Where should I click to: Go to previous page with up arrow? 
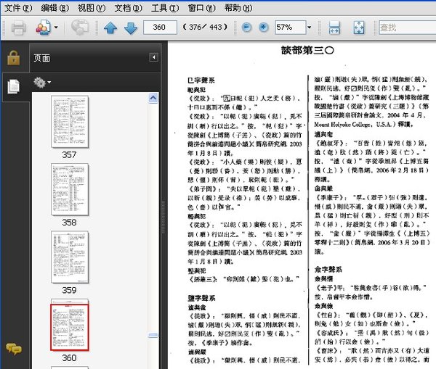click(x=110, y=28)
